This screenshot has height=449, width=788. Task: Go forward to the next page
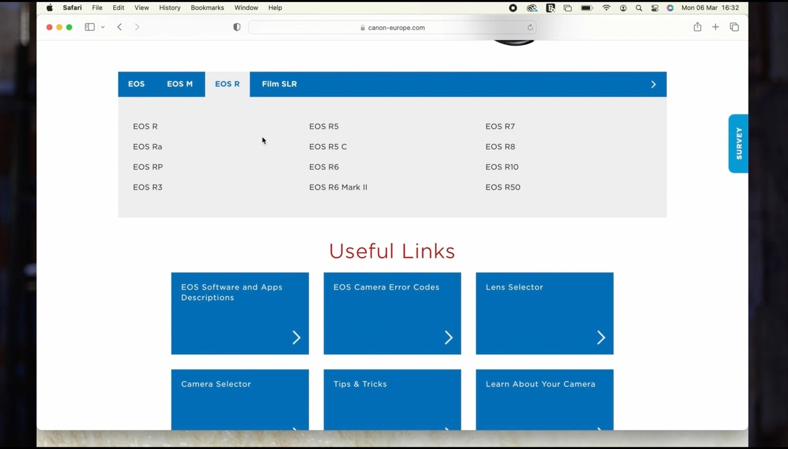tap(137, 27)
